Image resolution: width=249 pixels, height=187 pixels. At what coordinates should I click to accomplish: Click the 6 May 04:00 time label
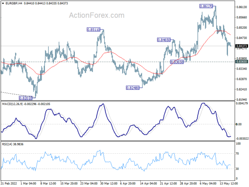tap(208, 184)
